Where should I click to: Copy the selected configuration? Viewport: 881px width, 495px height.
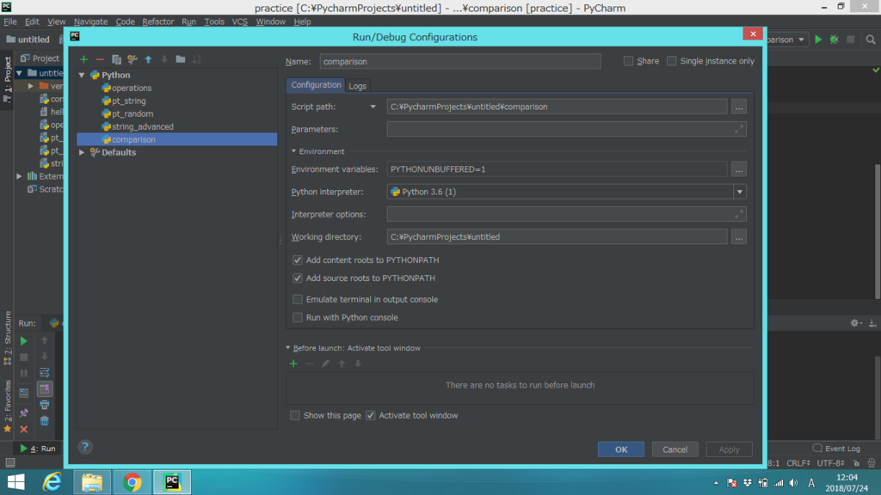tap(116, 59)
